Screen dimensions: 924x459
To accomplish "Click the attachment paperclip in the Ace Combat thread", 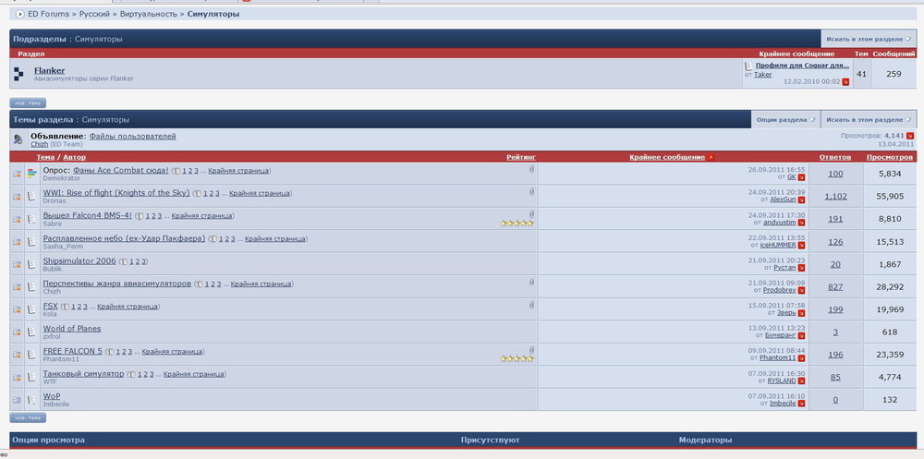I will tap(531, 169).
